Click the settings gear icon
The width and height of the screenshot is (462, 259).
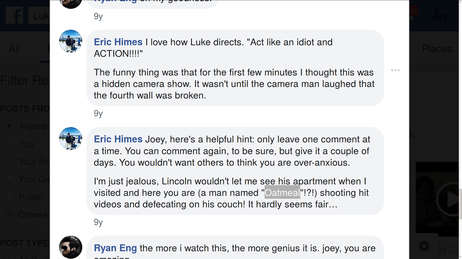pos(424,246)
